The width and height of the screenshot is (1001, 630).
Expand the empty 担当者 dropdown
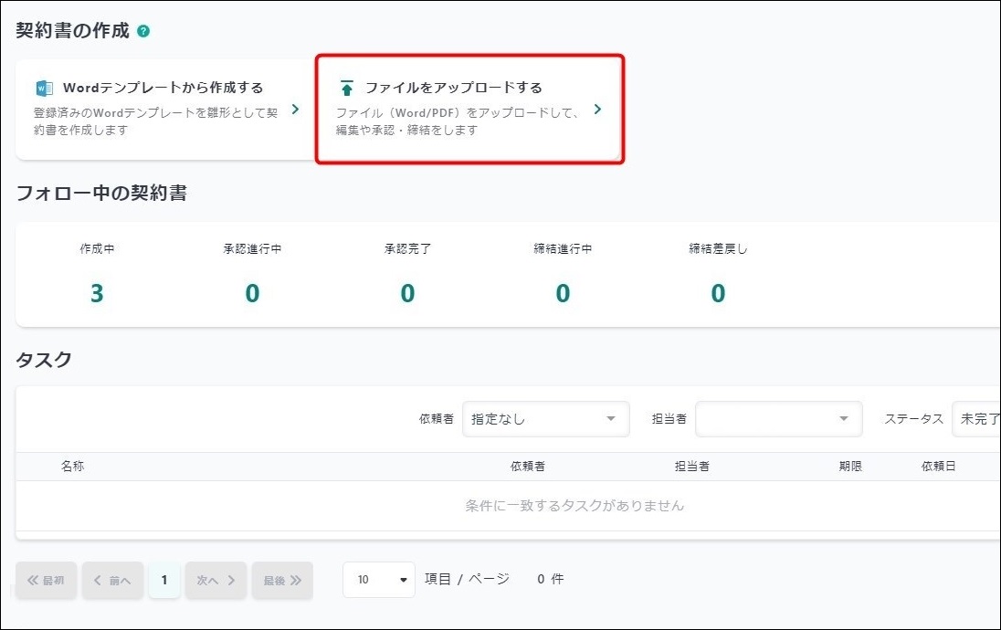(x=778, y=419)
